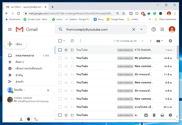Viewport: 182px width, 125px height.
Task: Select the 3 มี.ค. email checkbox
Action: coord(60,99)
